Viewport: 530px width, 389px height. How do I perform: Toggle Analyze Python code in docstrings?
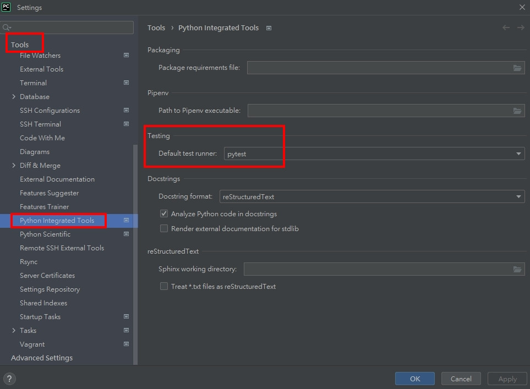click(164, 213)
